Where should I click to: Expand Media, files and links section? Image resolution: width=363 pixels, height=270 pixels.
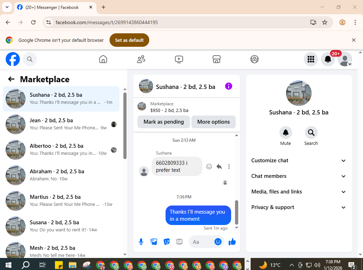coord(298,192)
